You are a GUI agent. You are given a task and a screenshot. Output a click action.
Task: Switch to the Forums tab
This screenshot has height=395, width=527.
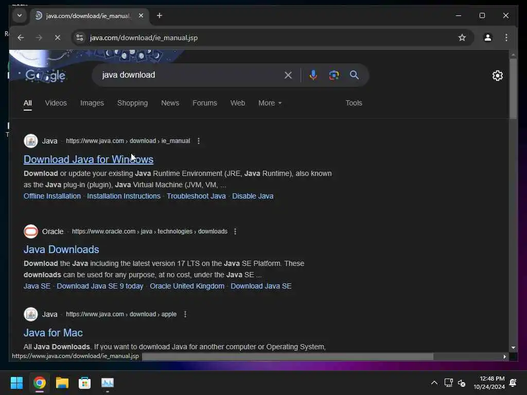point(205,103)
